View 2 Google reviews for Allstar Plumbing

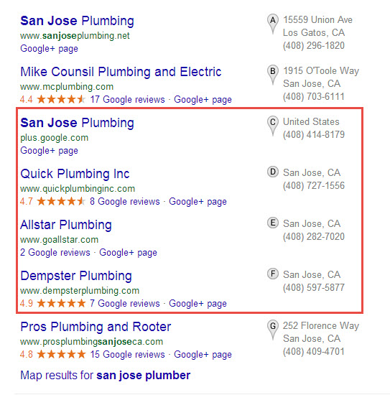(55, 252)
